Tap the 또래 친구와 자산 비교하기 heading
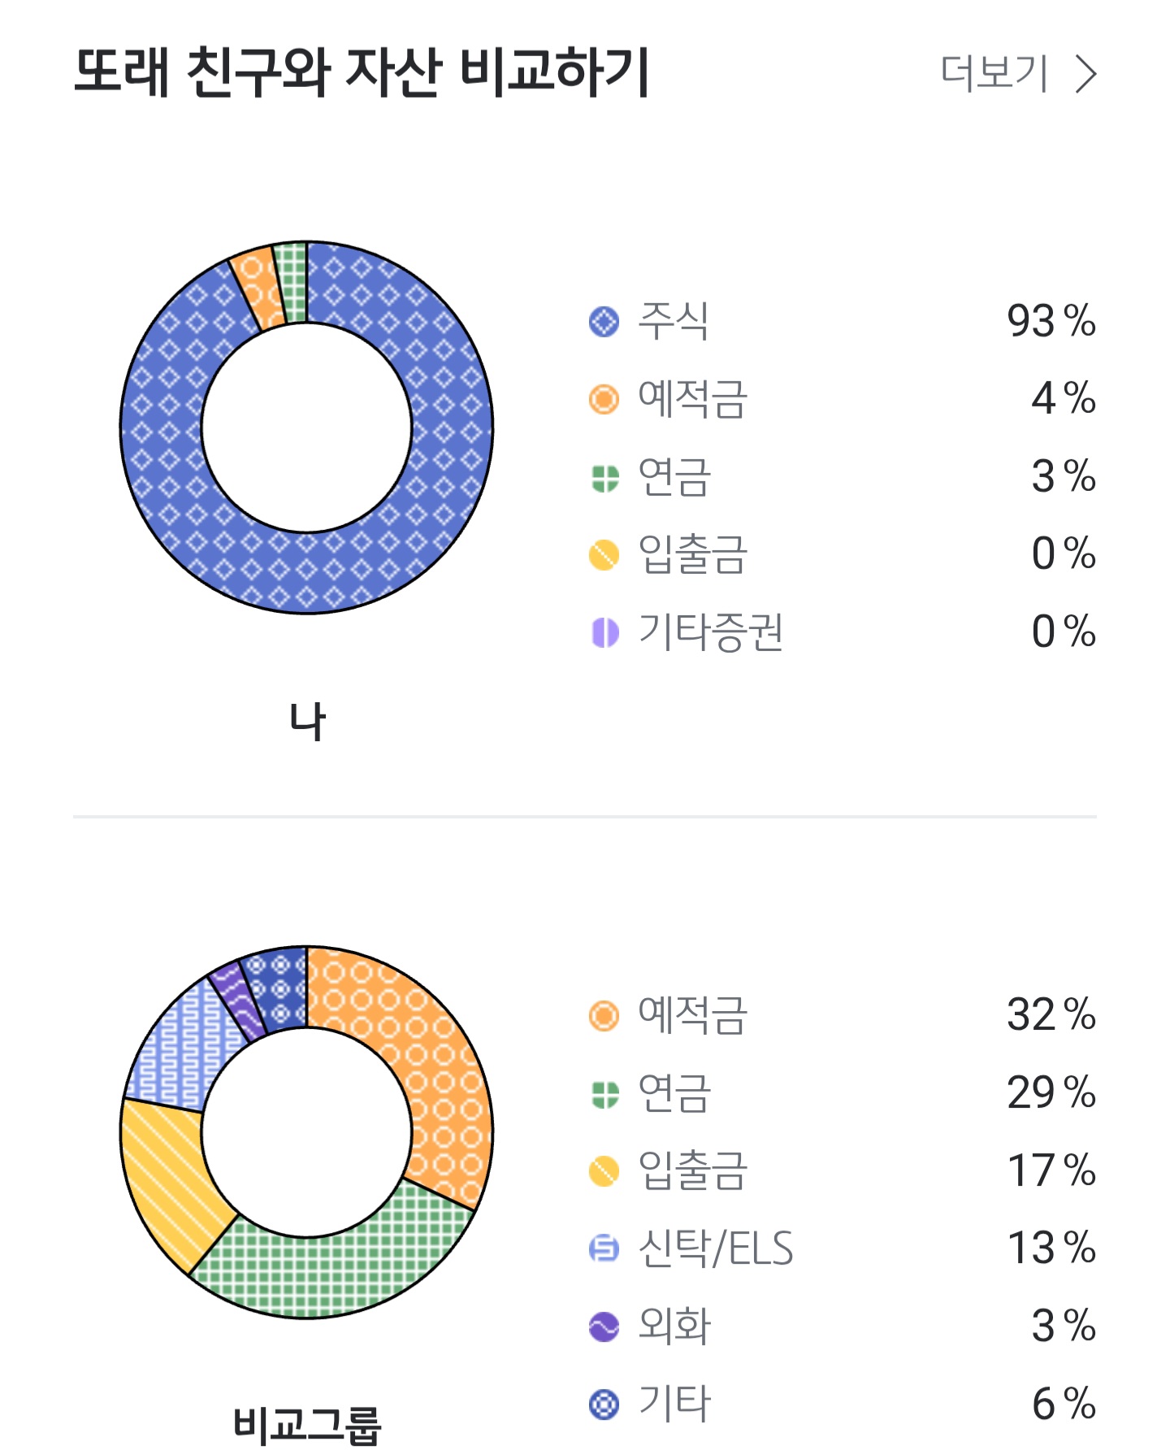The height and width of the screenshot is (1450, 1170). click(x=362, y=72)
